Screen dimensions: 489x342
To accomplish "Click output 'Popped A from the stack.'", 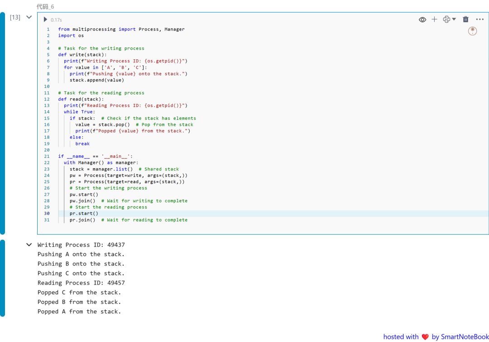I will 79,312.
